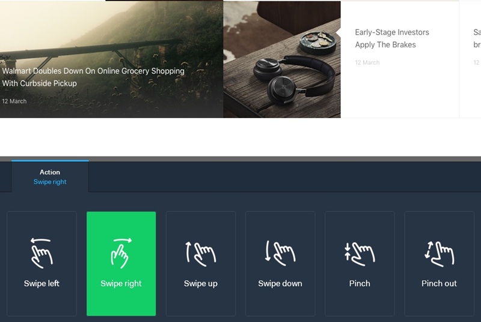Click the Pinch out label text
Viewport: 481px width, 322px height.
(x=439, y=284)
